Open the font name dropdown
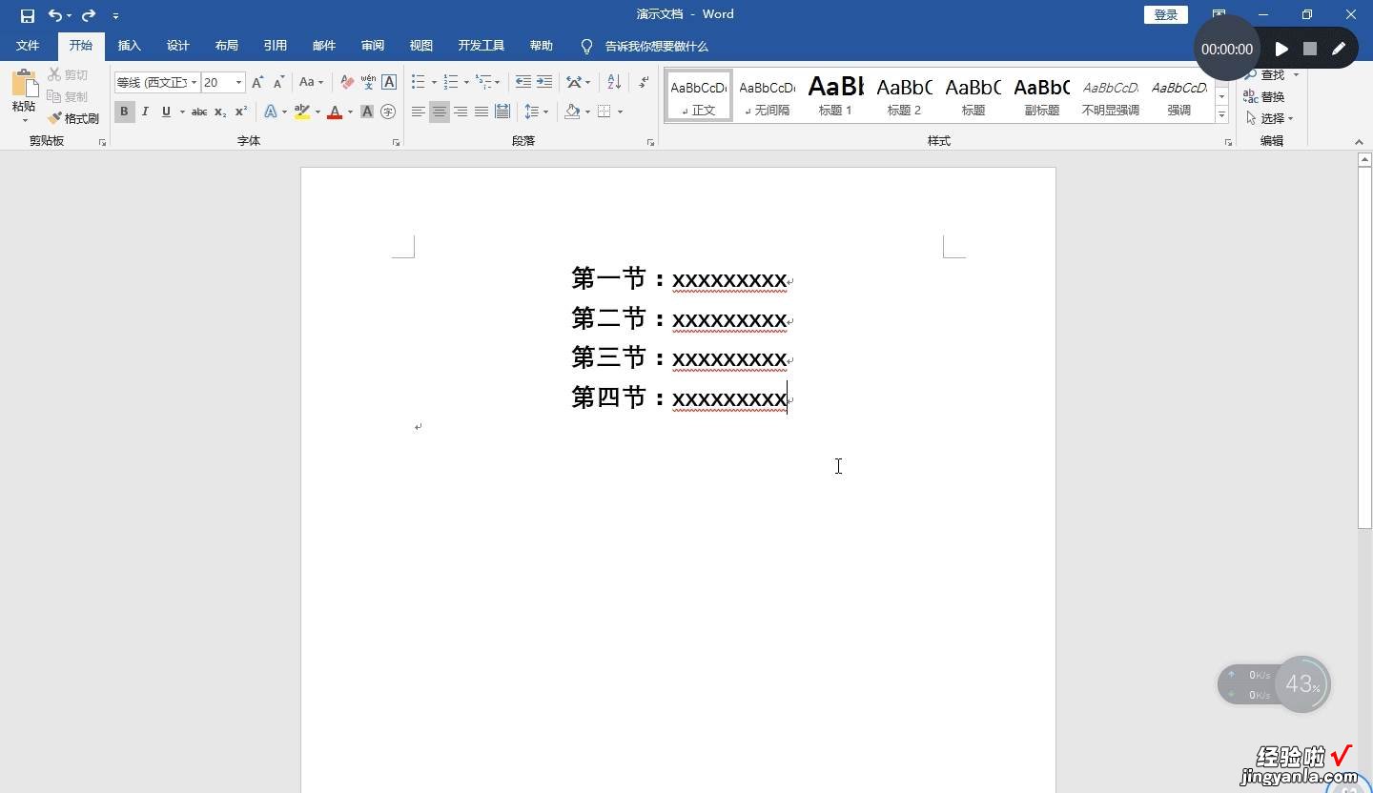This screenshot has width=1373, height=793. pyautogui.click(x=194, y=83)
